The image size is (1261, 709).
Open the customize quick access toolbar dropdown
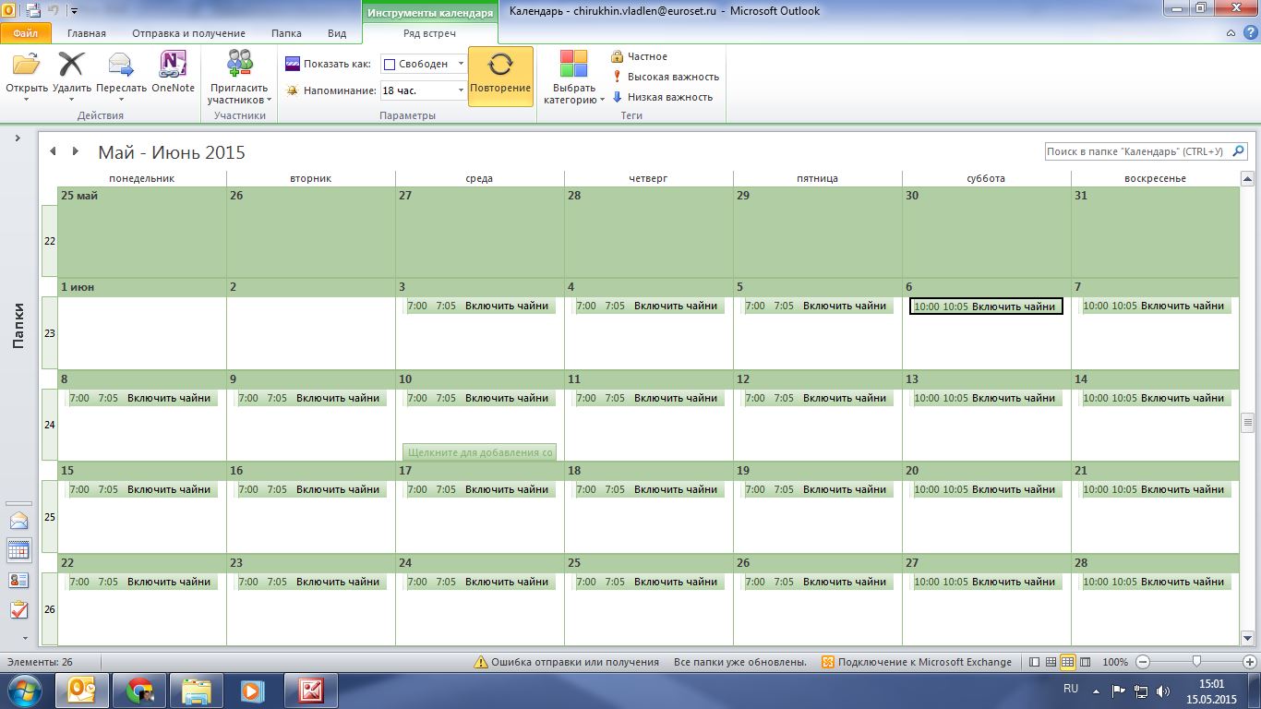(74, 11)
